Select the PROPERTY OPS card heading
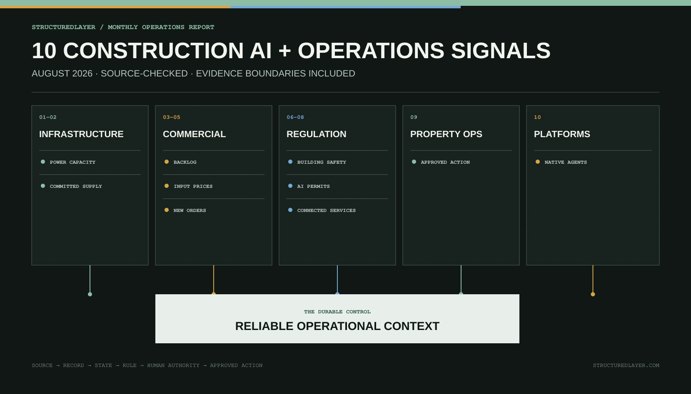This screenshot has width=691, height=394. 446,134
